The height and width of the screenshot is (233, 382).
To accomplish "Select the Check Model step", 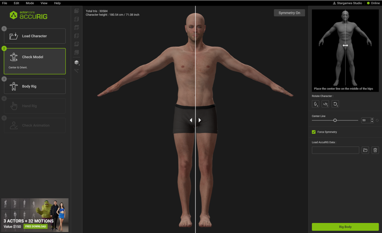I will pyautogui.click(x=35, y=61).
